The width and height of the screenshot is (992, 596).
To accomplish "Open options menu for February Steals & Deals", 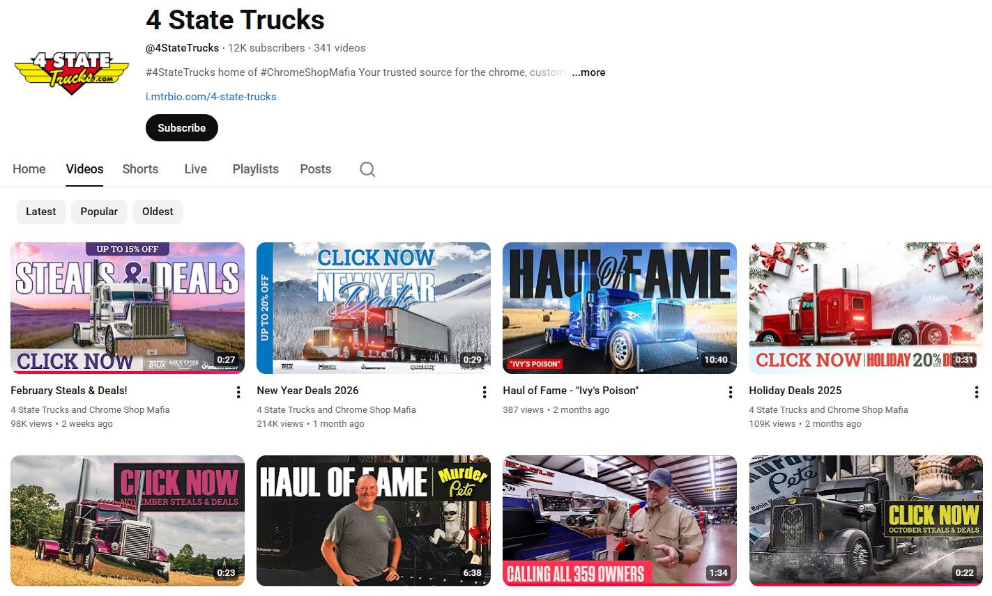I will pos(238,392).
